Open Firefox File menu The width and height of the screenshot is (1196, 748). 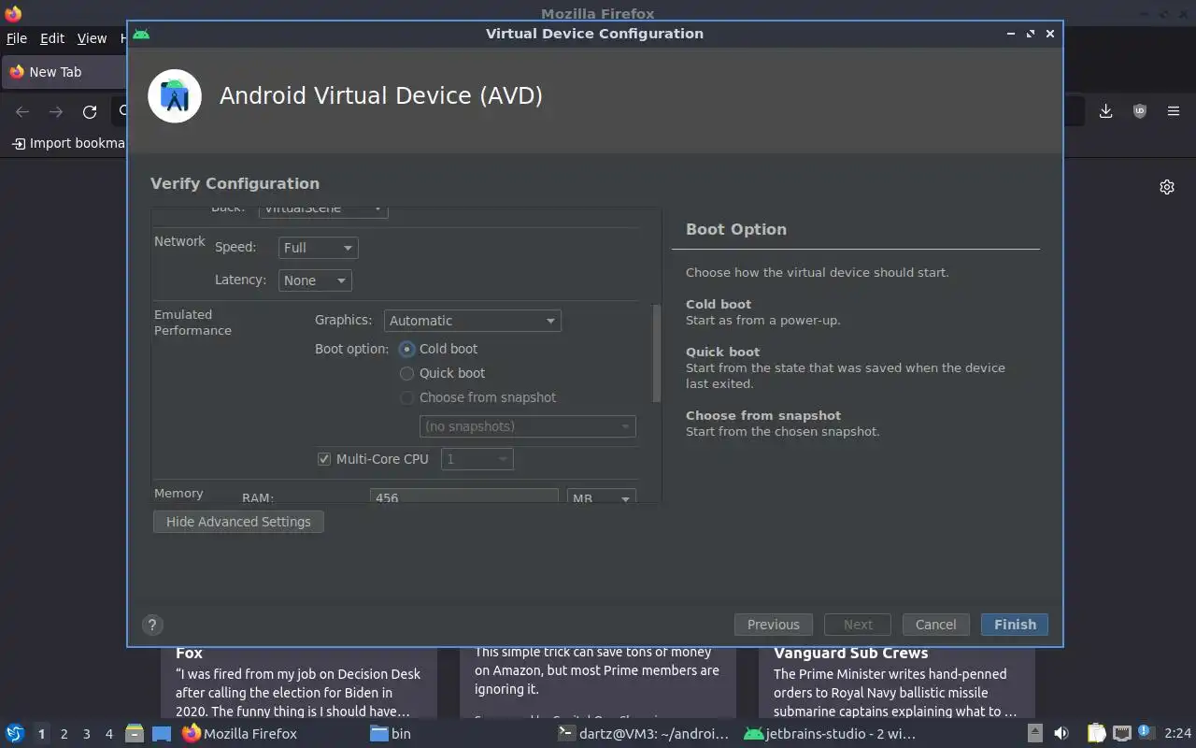pyautogui.click(x=16, y=38)
